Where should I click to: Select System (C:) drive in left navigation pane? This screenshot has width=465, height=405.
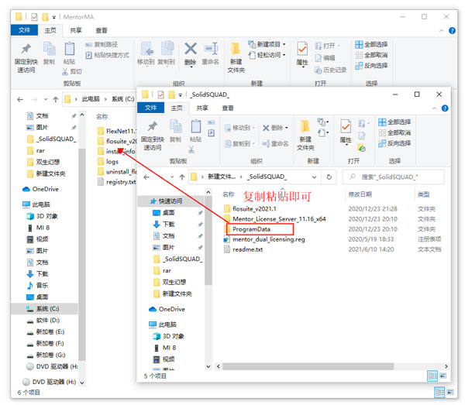click(x=50, y=308)
